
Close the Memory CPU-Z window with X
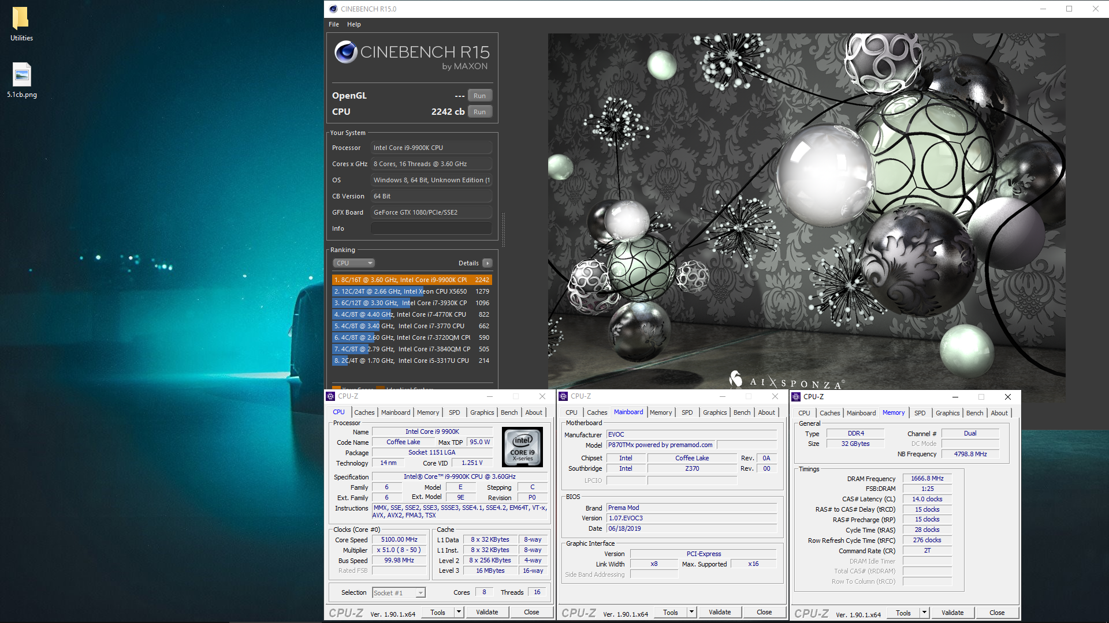click(1008, 397)
